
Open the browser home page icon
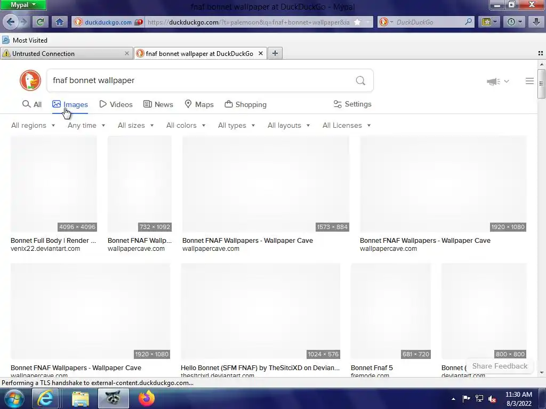60,22
